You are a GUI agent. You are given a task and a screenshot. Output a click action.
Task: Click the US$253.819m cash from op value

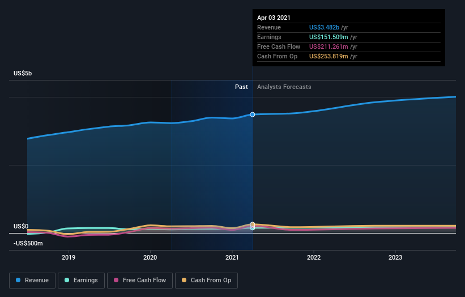pos(329,56)
